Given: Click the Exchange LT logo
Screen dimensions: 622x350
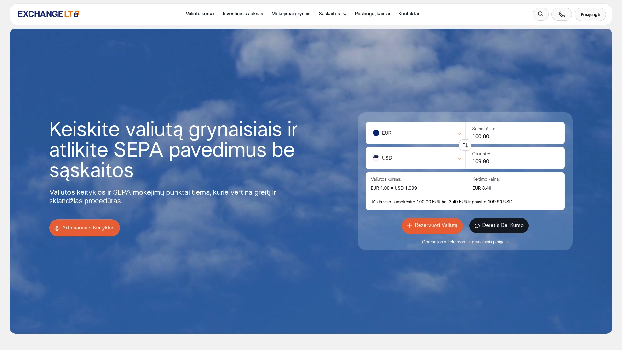Looking at the screenshot, I should point(49,14).
